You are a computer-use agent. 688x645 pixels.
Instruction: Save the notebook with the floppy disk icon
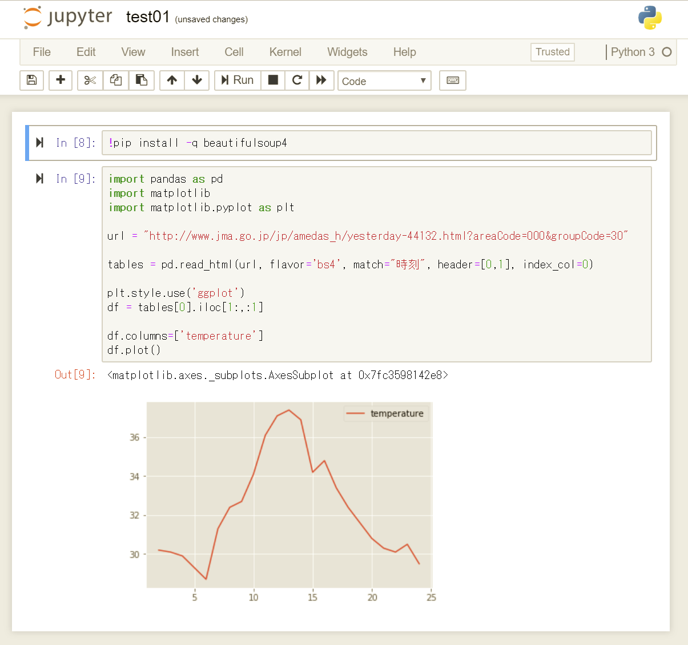(31, 80)
